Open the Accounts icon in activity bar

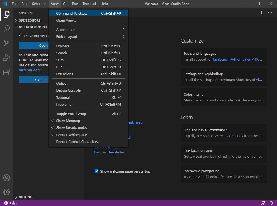click(x=7, y=178)
